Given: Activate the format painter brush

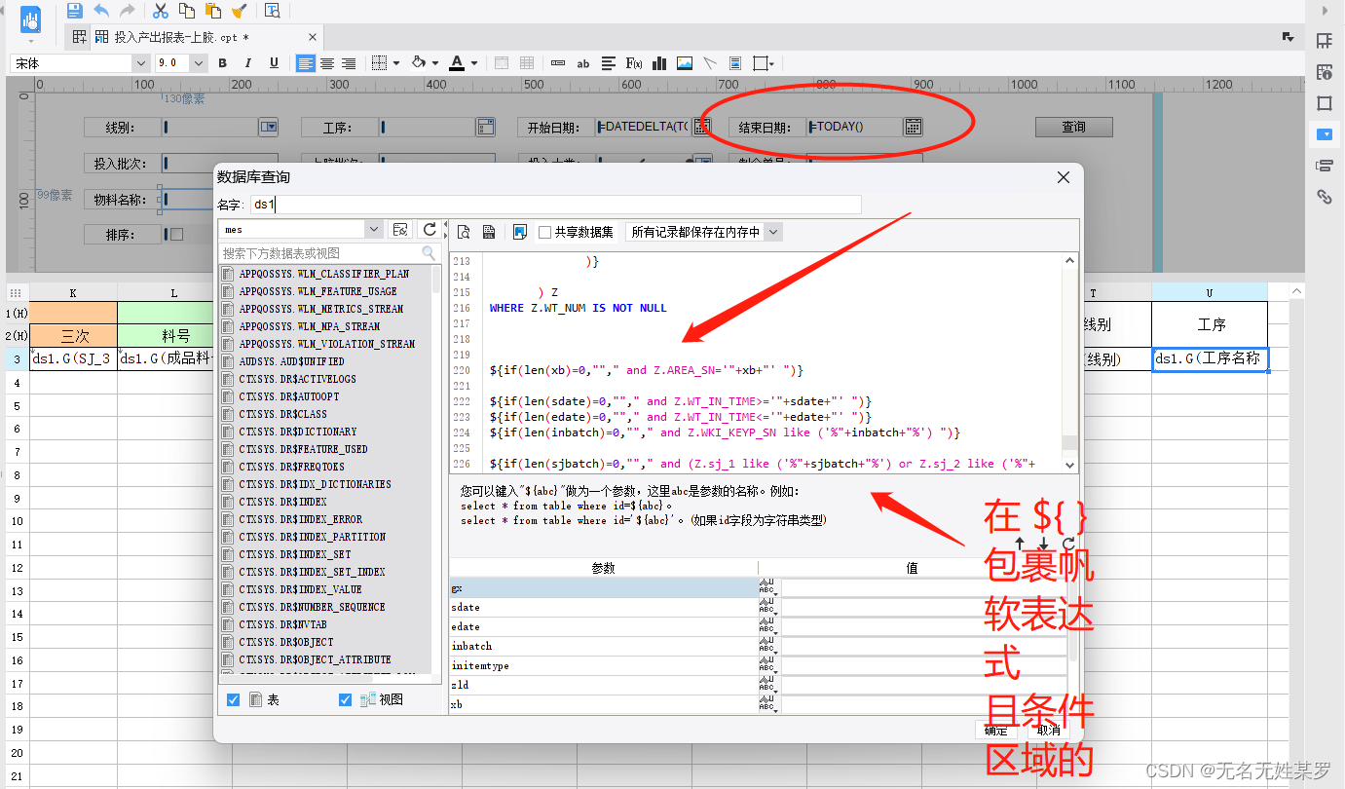Looking at the screenshot, I should [x=239, y=12].
